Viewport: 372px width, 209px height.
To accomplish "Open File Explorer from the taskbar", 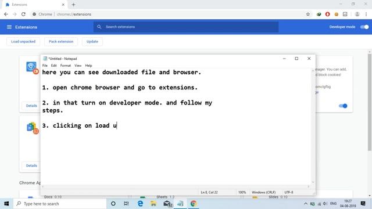I will [x=153, y=204].
